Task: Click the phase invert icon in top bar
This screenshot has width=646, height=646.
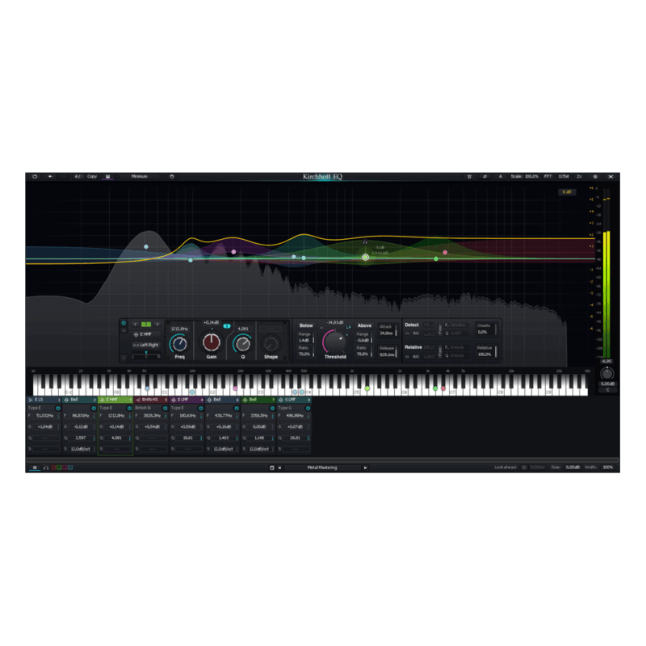Action: [x=485, y=176]
